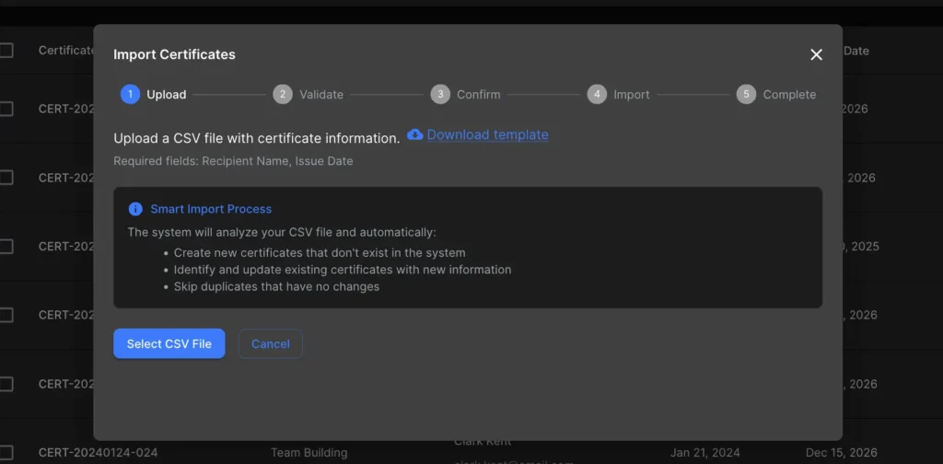Image resolution: width=943 pixels, height=464 pixels.
Task: Cancel the certificate import
Action: [271, 343]
